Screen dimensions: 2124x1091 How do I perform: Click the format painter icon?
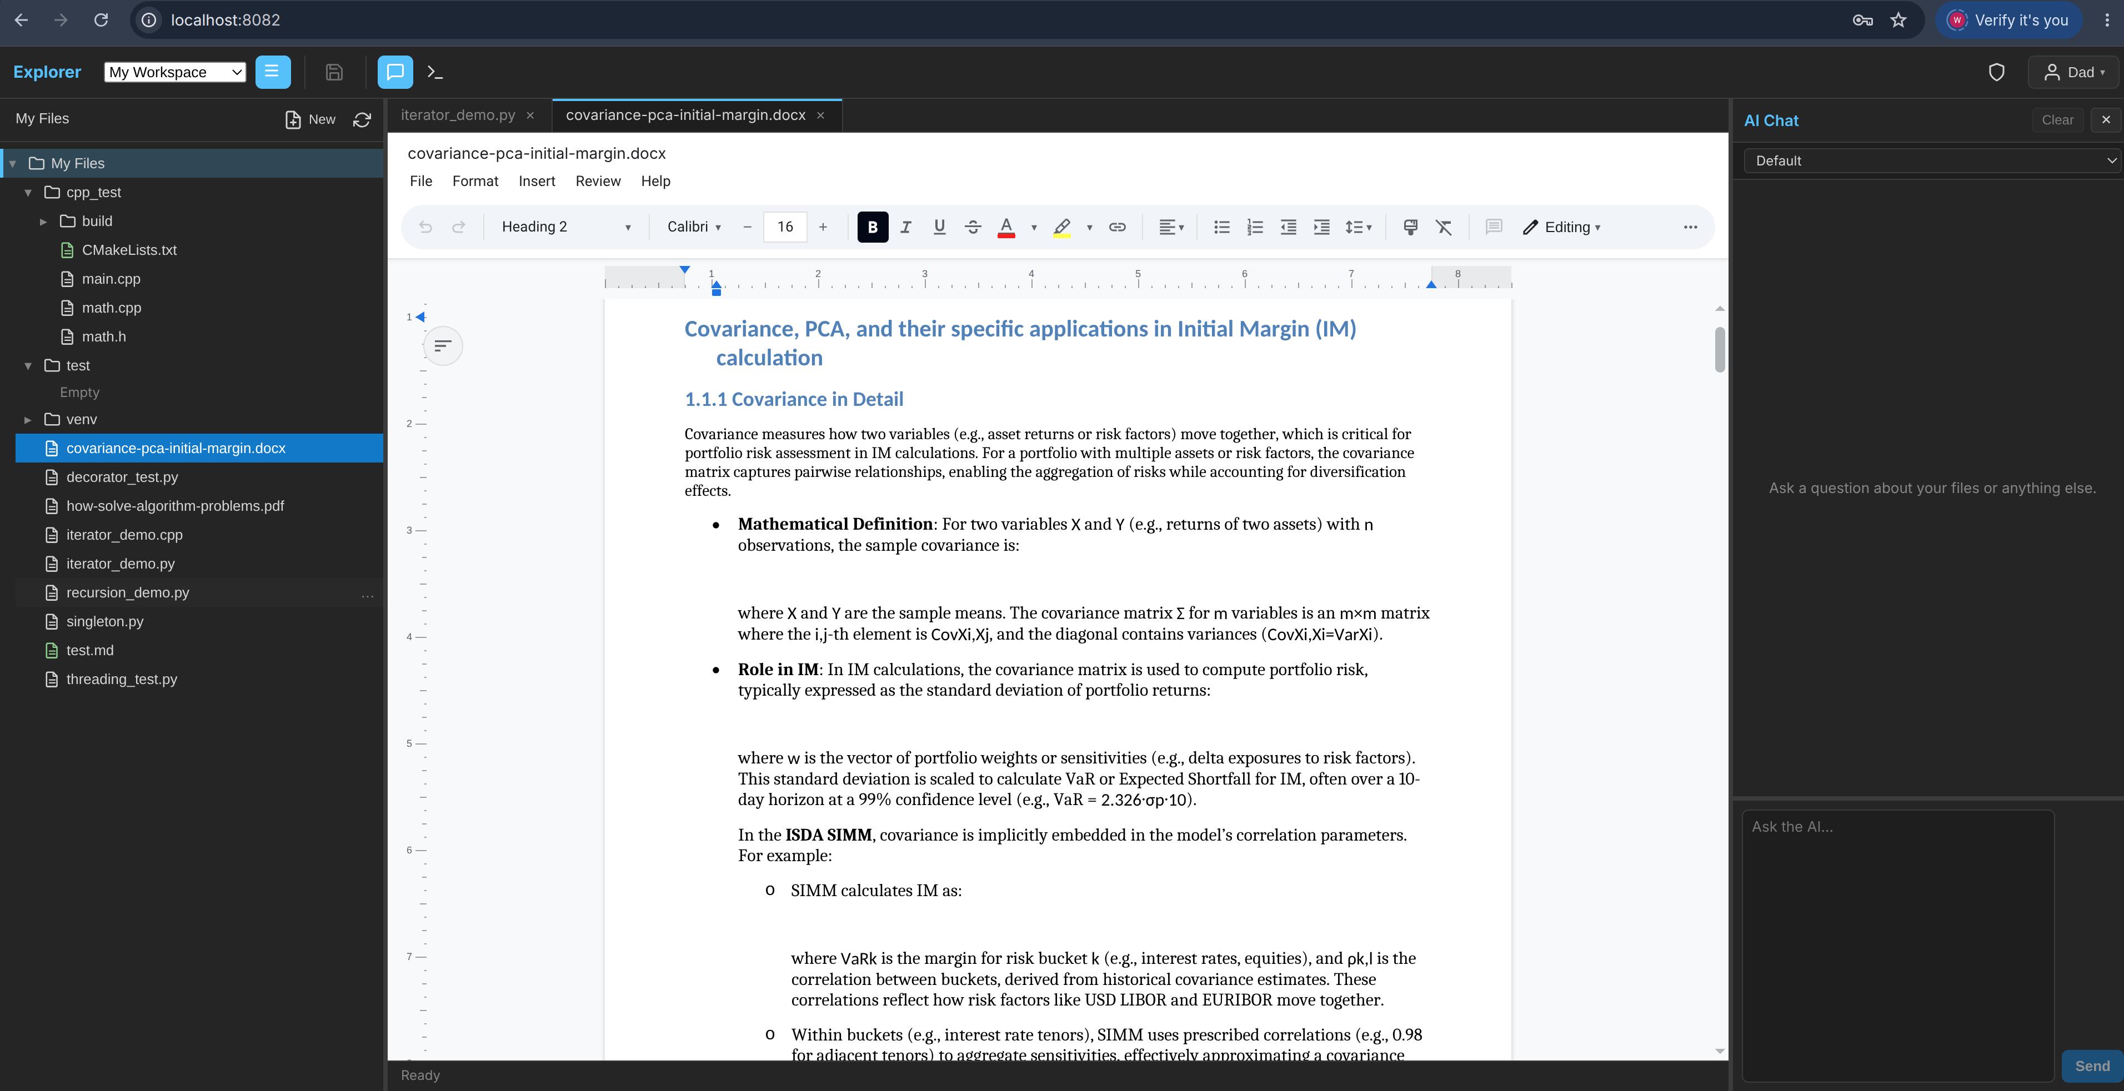pos(1411,228)
